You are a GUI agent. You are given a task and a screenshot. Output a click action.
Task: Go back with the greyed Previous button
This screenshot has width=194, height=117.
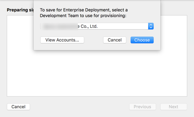(143, 107)
